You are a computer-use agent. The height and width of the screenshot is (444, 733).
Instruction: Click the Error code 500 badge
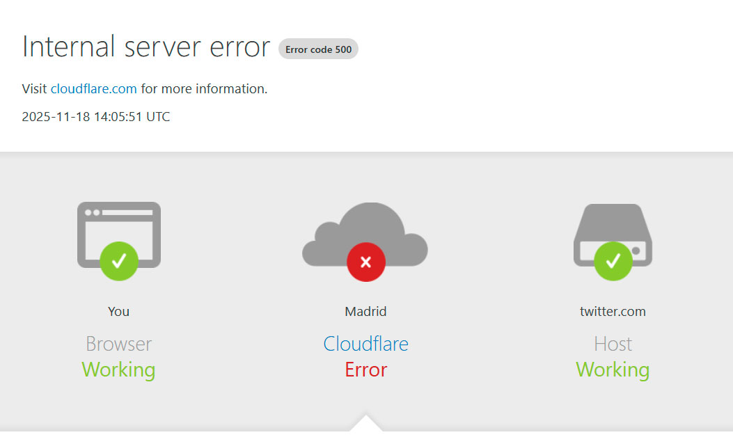tap(318, 49)
